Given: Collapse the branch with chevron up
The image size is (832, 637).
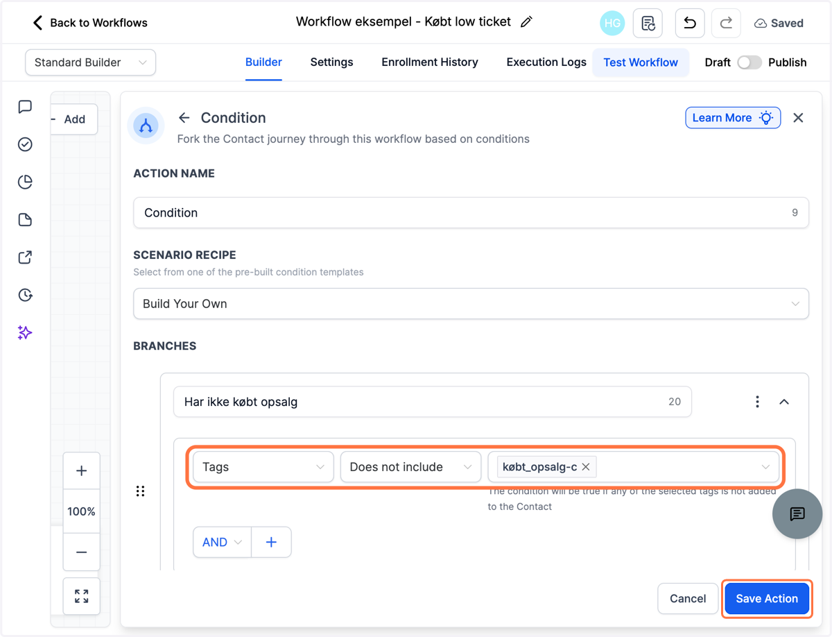Looking at the screenshot, I should point(784,402).
